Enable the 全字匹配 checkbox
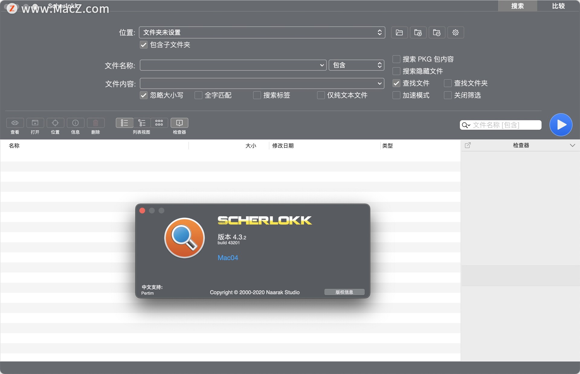This screenshot has width=580, height=374. (x=198, y=95)
